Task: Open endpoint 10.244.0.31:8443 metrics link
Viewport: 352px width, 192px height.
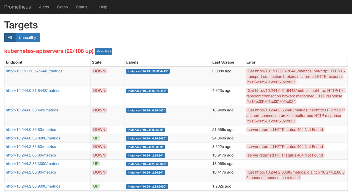Action: pos(33,90)
